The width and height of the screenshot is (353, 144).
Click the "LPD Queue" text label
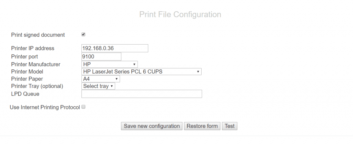click(25, 93)
